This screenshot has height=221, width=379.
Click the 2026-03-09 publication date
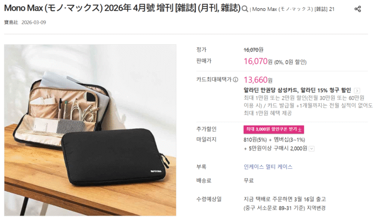click(x=34, y=23)
